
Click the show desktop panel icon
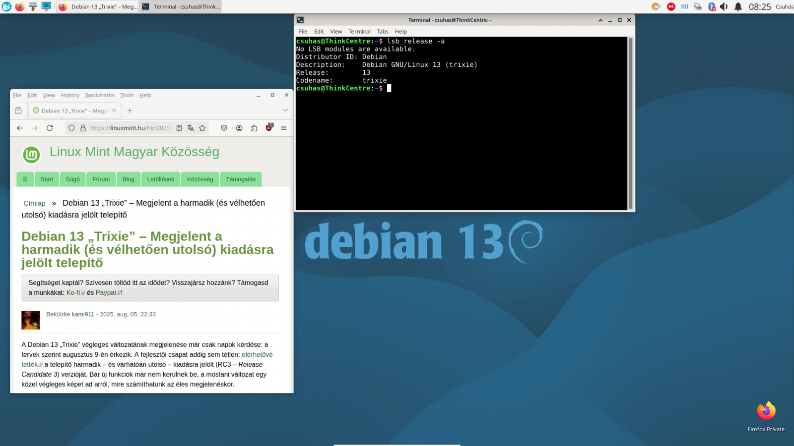[33, 6]
